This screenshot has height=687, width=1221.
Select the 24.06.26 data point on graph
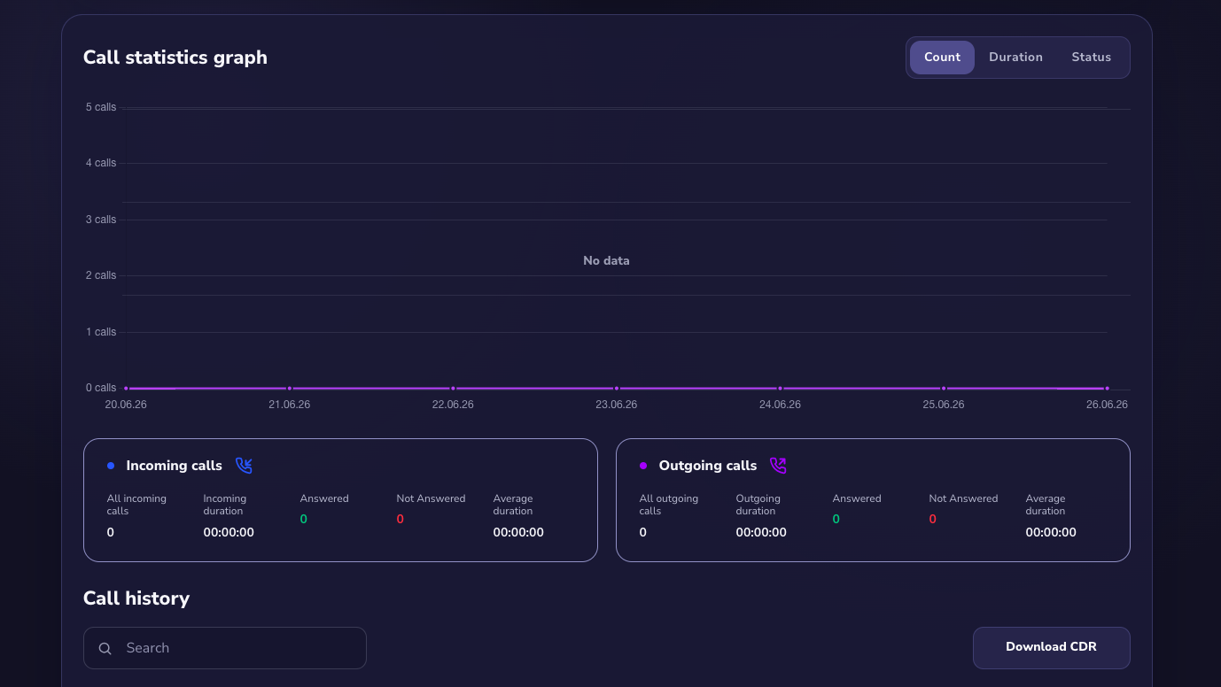coord(780,388)
